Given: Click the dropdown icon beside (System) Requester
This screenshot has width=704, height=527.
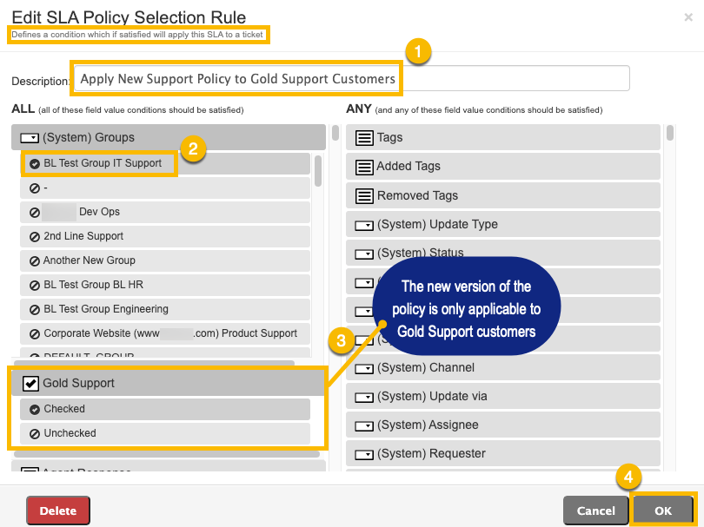Looking at the screenshot, I should pos(364,455).
